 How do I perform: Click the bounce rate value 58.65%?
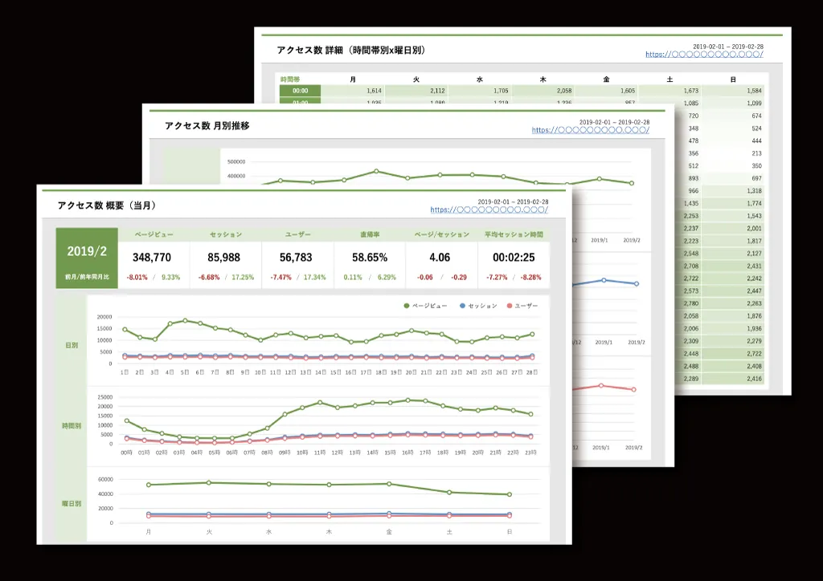tap(369, 258)
